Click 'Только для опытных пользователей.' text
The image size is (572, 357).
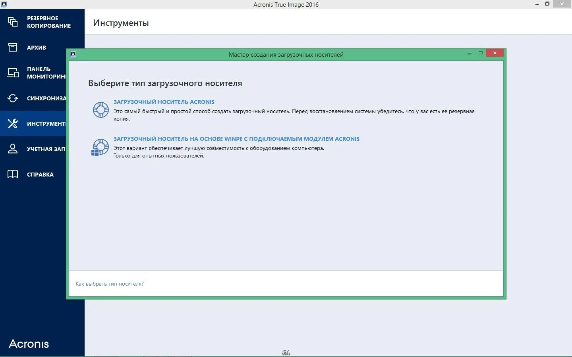tap(159, 156)
